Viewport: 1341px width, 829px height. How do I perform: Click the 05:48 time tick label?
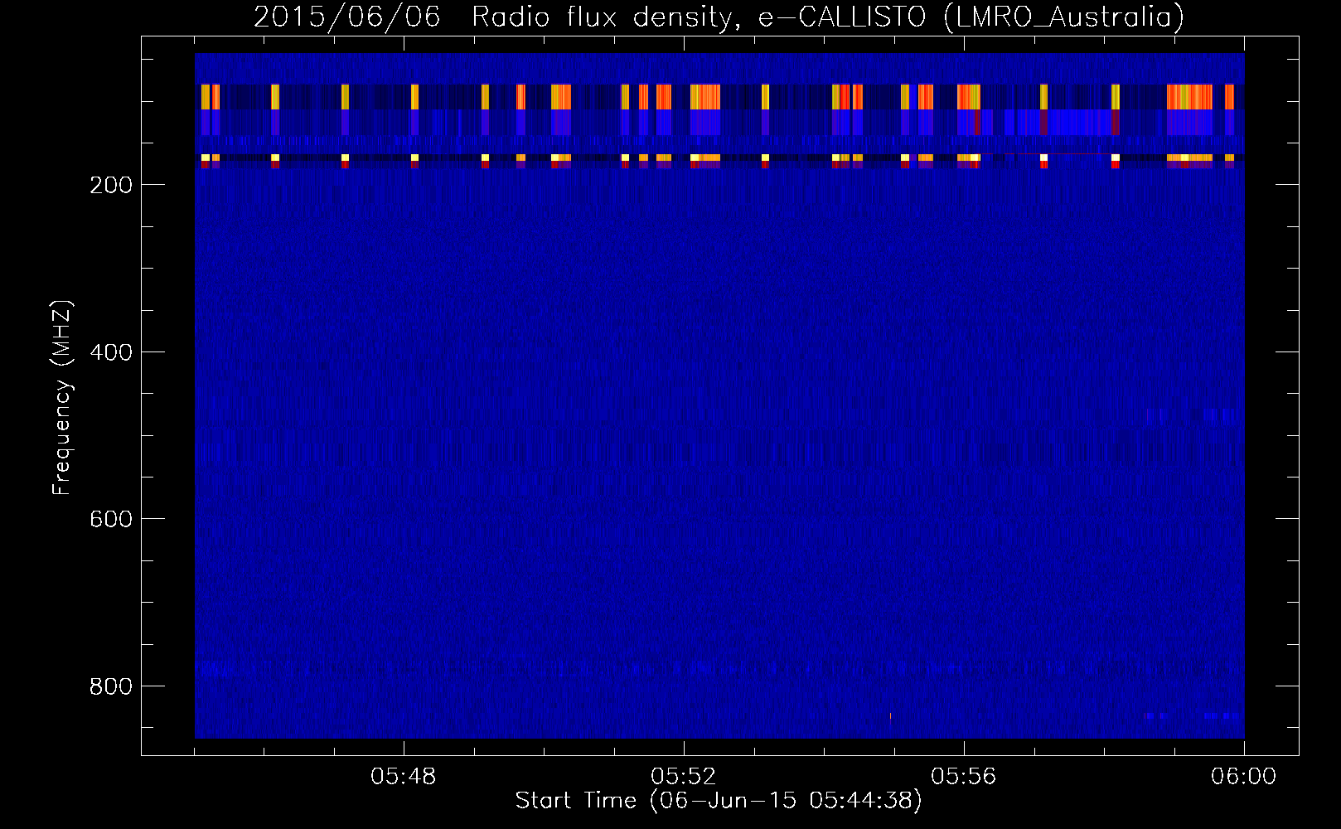404,777
